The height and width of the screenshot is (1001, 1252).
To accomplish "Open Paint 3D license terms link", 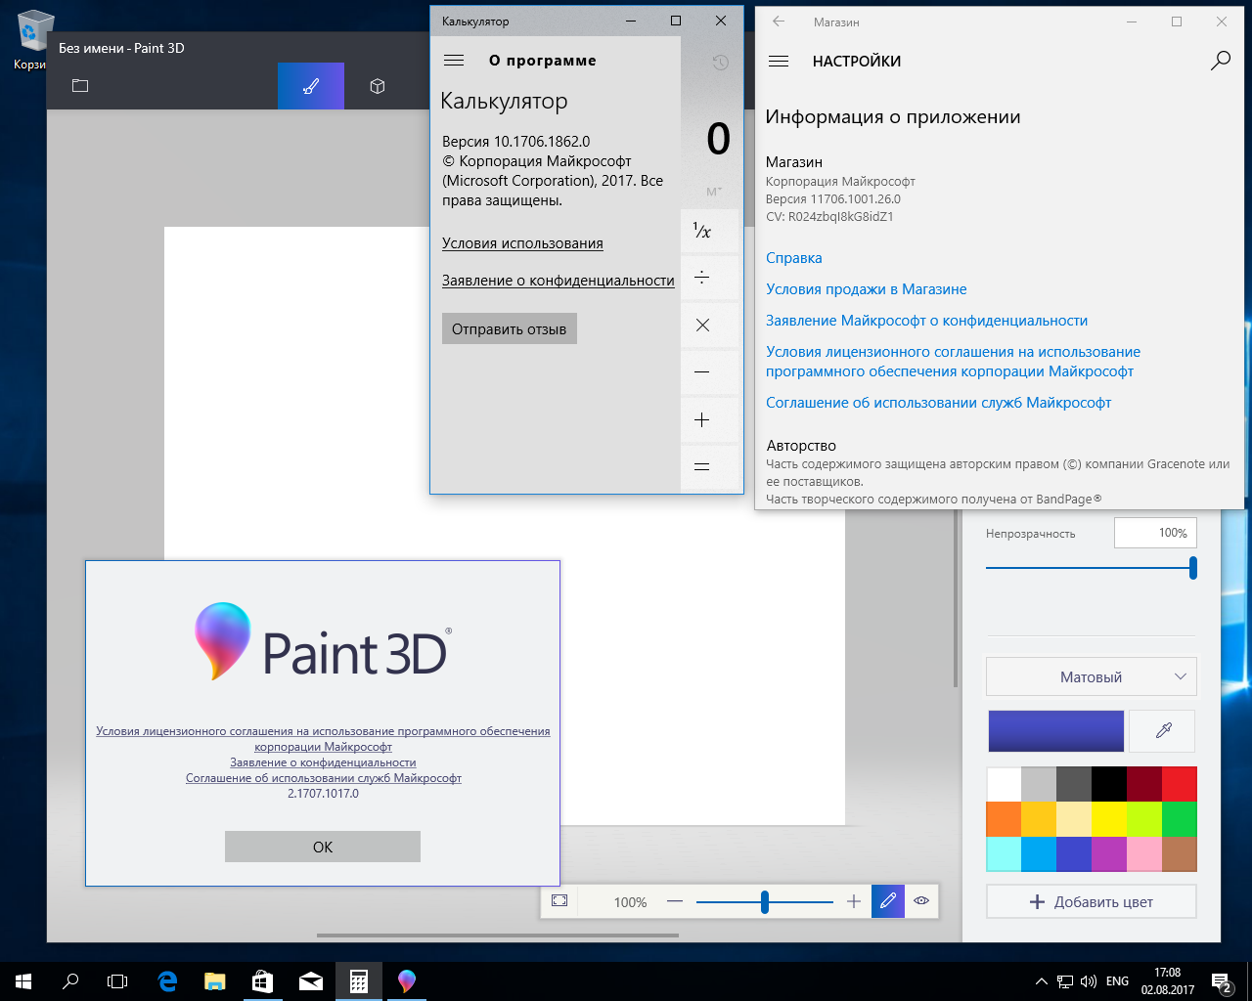I will point(323,738).
